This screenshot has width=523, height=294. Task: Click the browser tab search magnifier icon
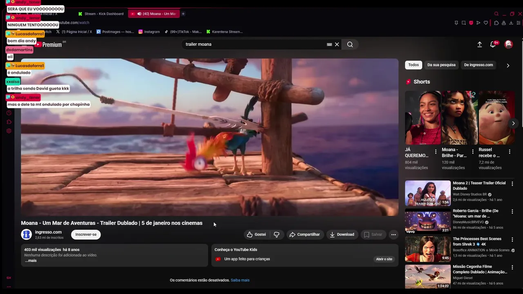[496, 14]
